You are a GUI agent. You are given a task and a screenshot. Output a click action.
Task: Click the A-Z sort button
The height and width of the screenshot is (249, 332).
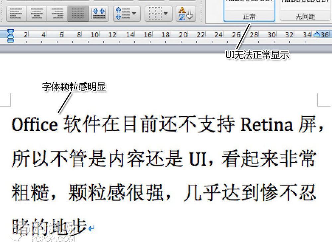coord(186,14)
